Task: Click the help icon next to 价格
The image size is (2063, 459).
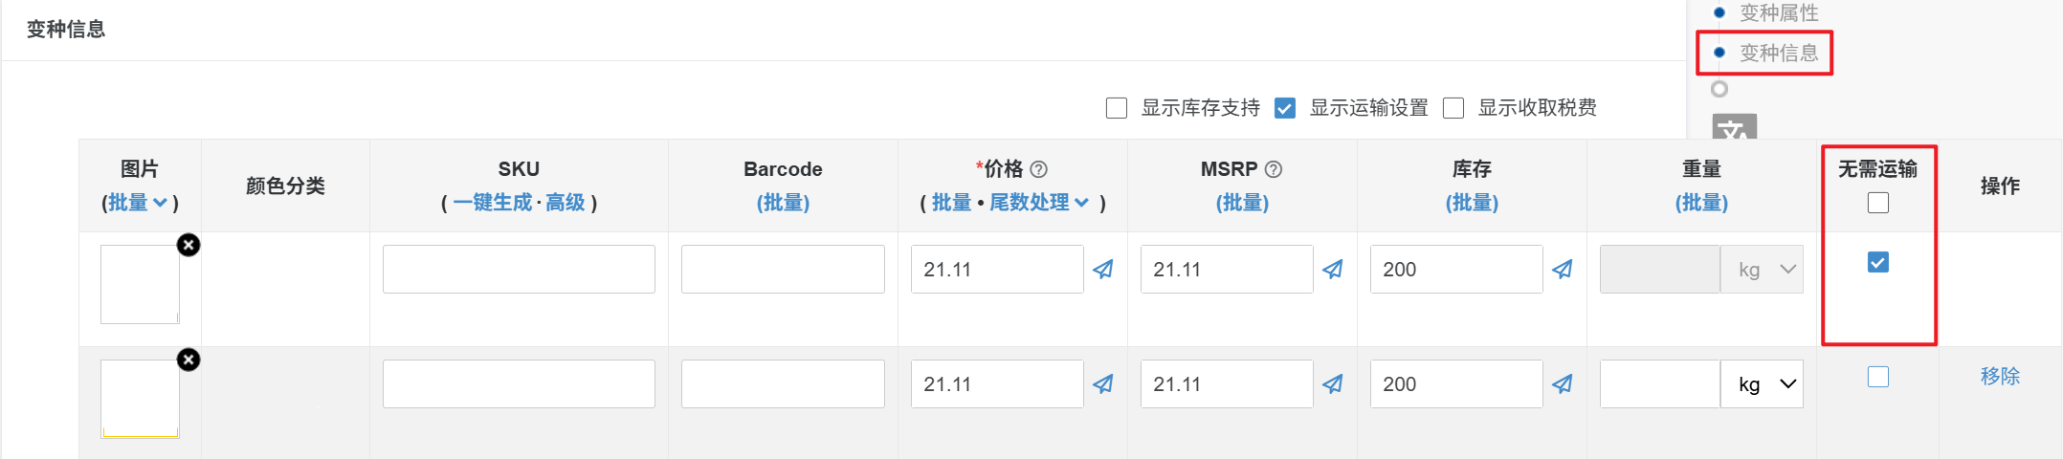Action: click(1039, 169)
